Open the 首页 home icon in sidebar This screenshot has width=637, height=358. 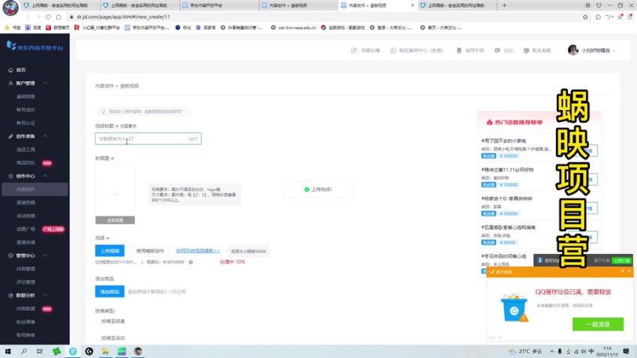(x=10, y=70)
